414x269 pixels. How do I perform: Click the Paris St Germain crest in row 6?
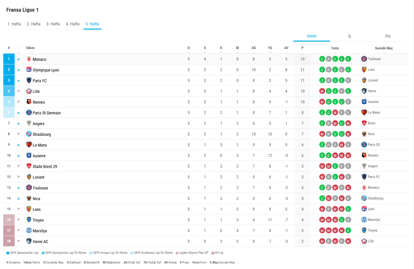pos(29,113)
